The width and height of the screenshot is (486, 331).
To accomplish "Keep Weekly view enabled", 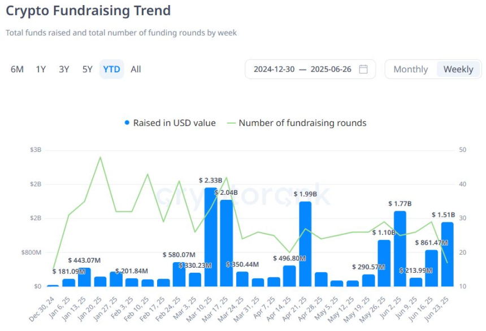I will 458,69.
